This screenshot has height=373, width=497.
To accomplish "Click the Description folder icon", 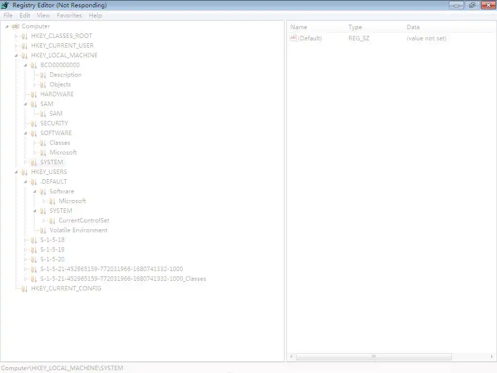I will pos(43,75).
